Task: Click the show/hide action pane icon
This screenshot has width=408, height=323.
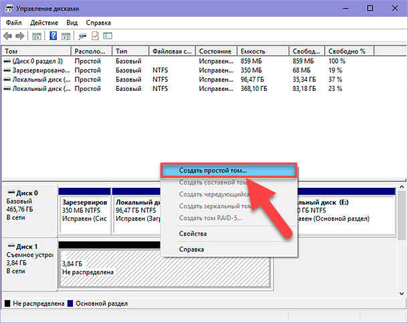Action: (66, 35)
